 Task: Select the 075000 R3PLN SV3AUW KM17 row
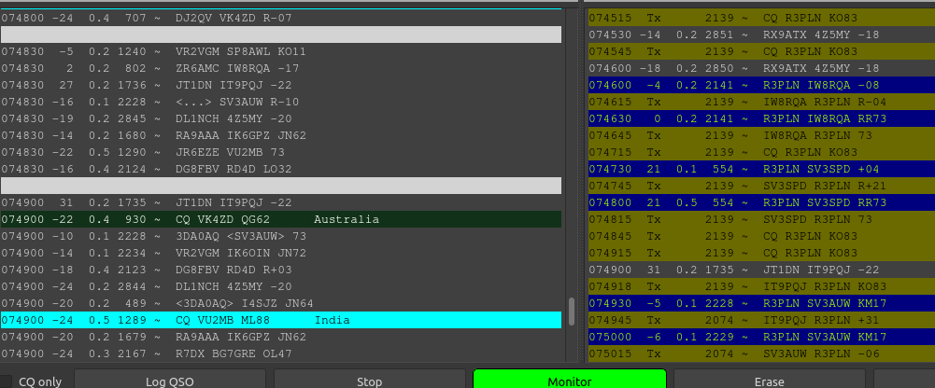[x=761, y=337]
